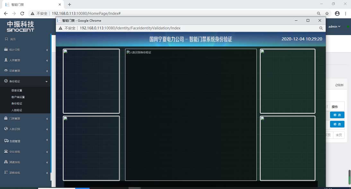Click the 访客管理 eye icon
The width and height of the screenshot is (351, 189).
[x=6, y=71]
